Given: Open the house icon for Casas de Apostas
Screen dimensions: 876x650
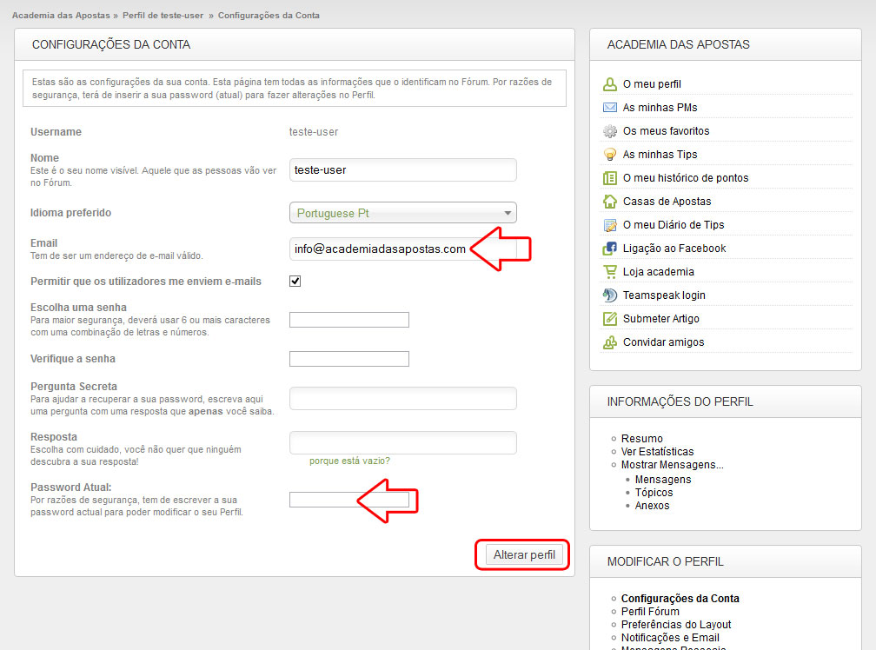Looking at the screenshot, I should pyautogui.click(x=609, y=202).
